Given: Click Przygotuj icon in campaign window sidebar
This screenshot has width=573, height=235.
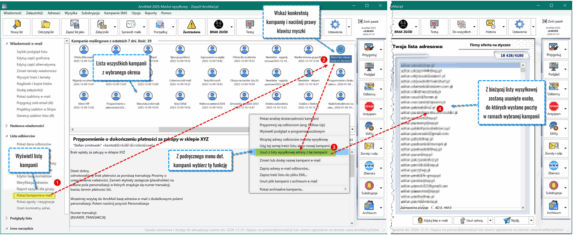Looking at the screenshot, I should 369,47.
